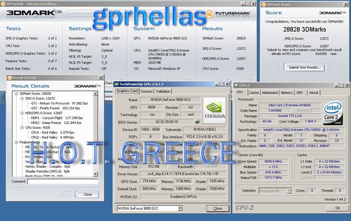
Task: Click BIOS Version 62.92.39.00.10 field
Action: coord(167,122)
